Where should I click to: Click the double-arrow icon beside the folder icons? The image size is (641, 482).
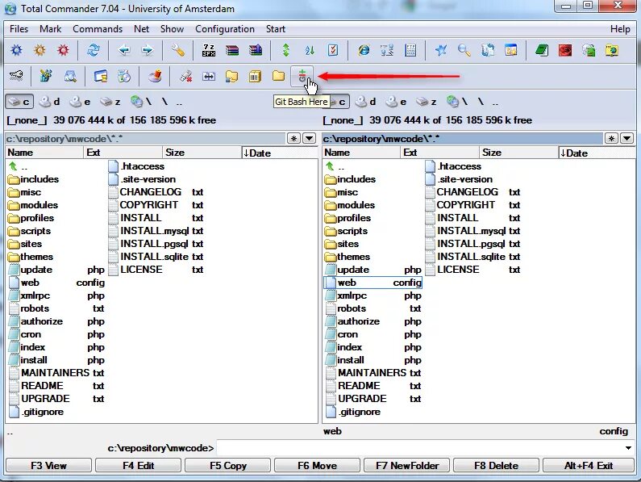[209, 76]
